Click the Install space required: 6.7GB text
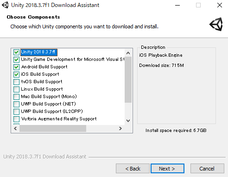The width and height of the screenshot is (228, 177). tap(176, 131)
